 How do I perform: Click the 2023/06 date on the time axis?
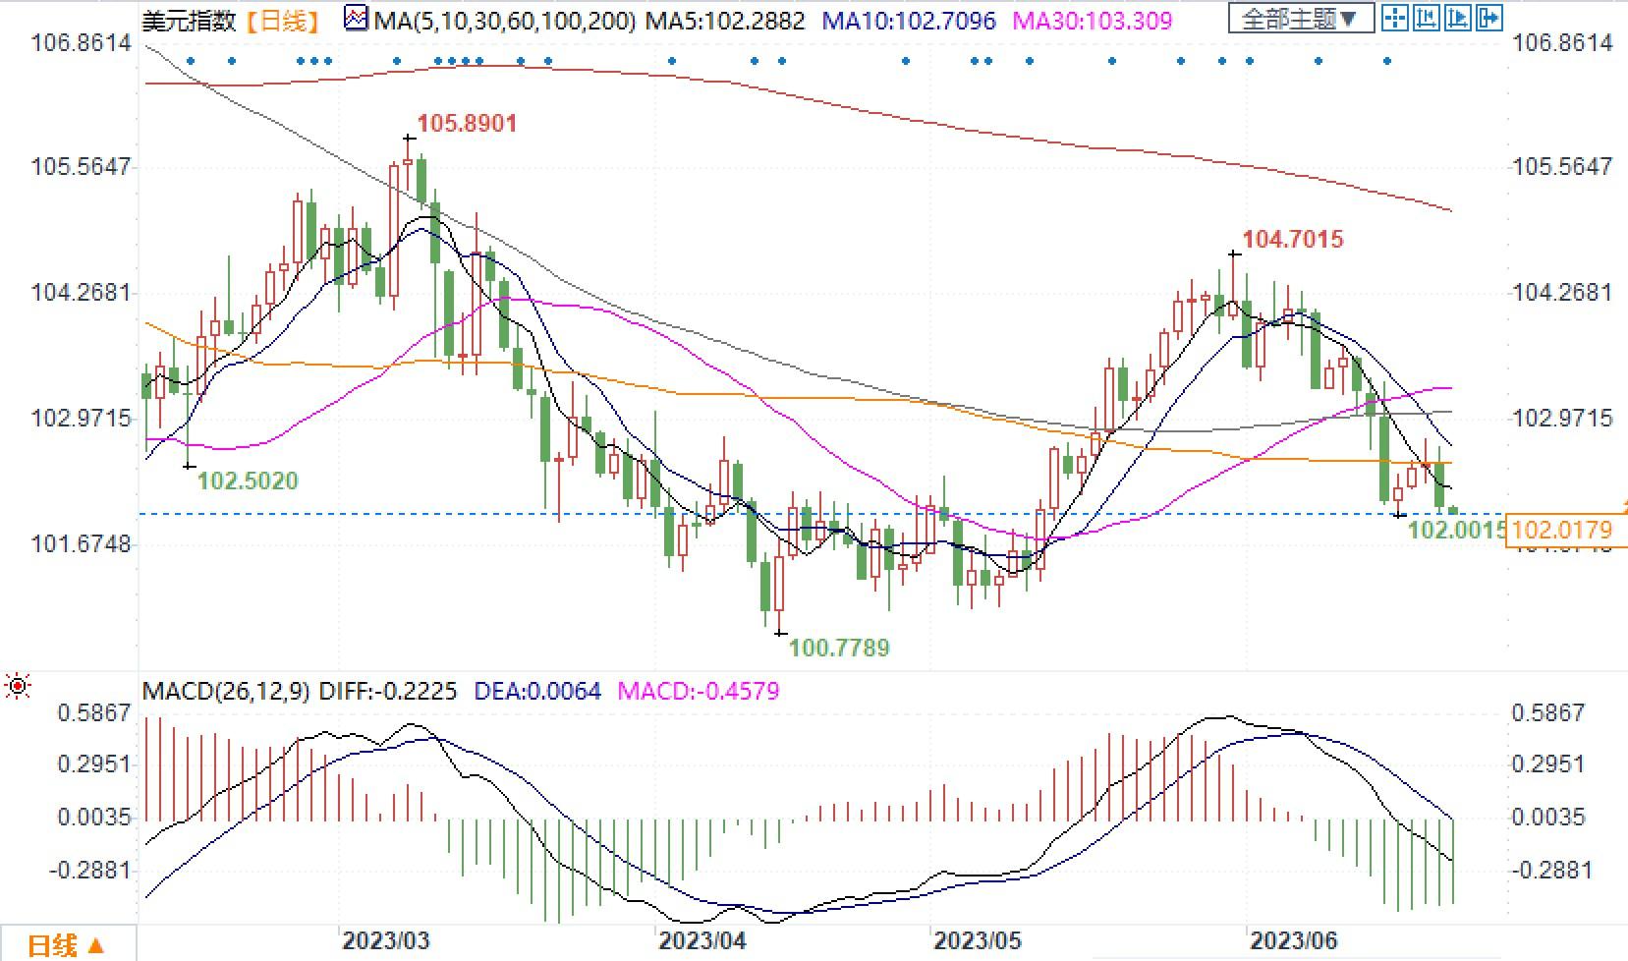[1293, 940]
